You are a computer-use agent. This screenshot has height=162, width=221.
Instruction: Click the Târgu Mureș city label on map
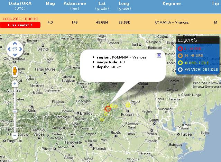pos(45,69)
